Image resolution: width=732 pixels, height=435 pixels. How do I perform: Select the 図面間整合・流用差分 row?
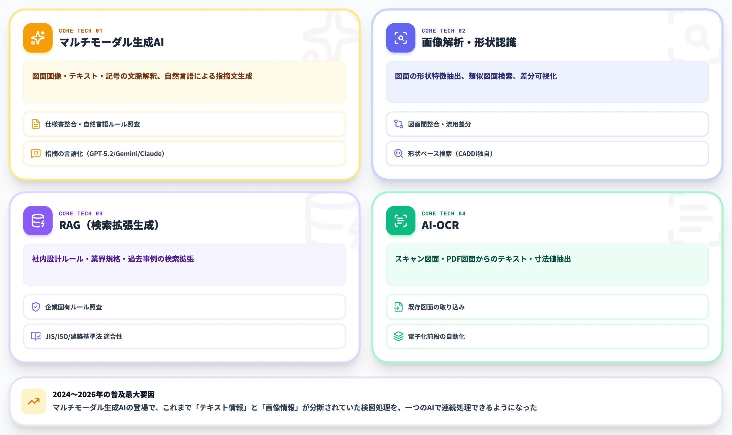point(547,124)
